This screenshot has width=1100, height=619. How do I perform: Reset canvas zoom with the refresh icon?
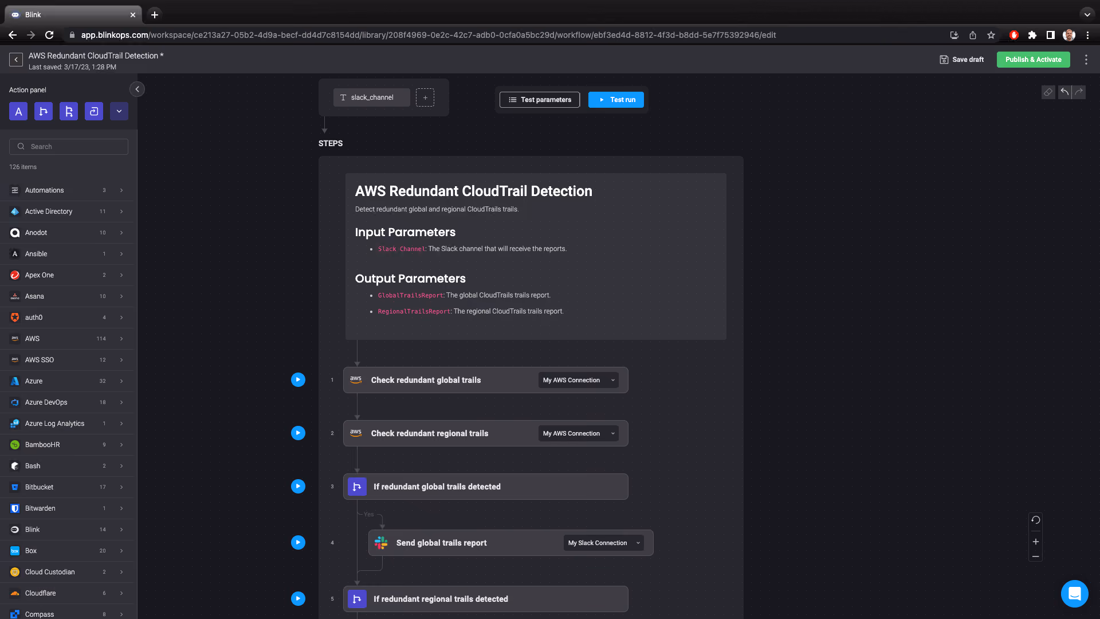1035,520
